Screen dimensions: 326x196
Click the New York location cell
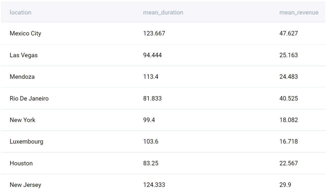22,120
